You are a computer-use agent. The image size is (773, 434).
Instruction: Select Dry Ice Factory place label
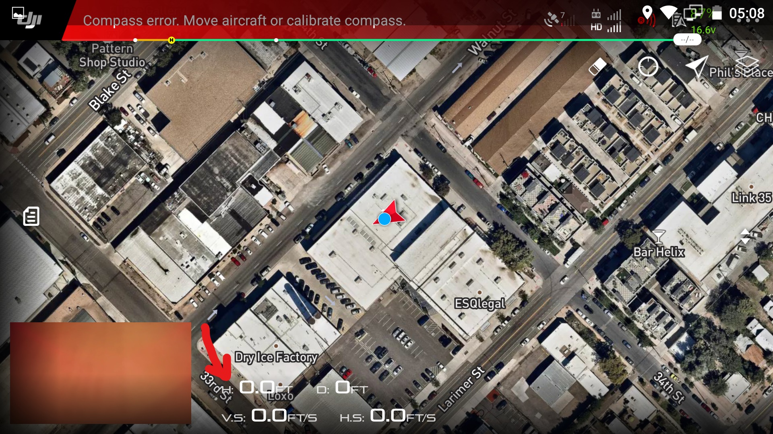click(x=276, y=357)
